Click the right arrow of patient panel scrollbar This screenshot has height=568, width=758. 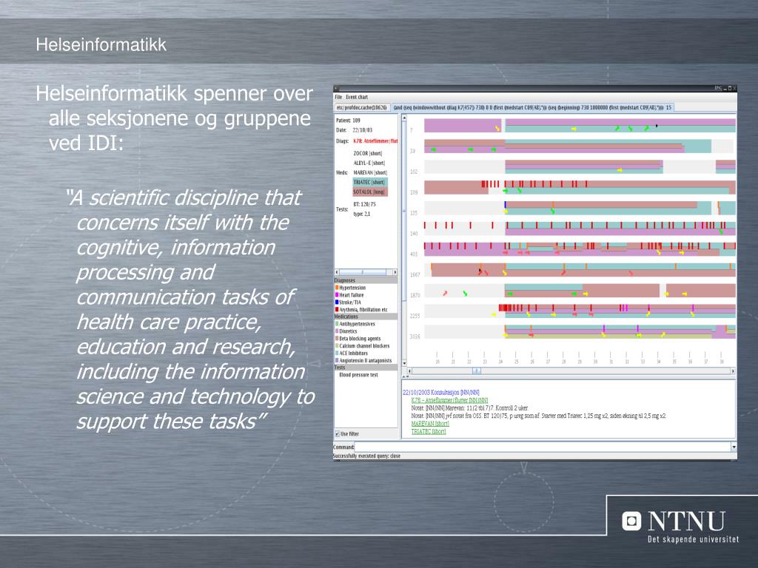point(395,272)
